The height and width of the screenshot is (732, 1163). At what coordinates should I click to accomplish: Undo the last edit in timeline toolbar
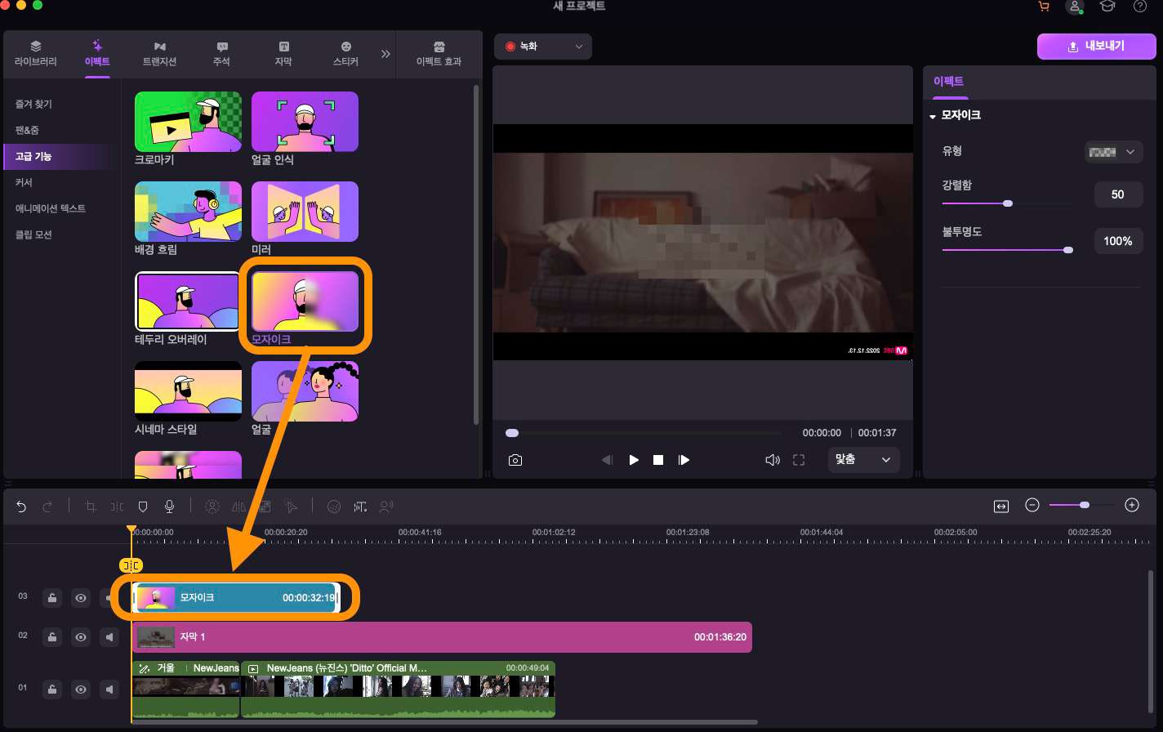(21, 507)
